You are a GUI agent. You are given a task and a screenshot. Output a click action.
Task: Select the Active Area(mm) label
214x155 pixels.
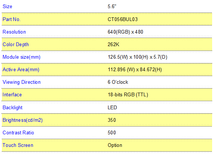pos(21,70)
